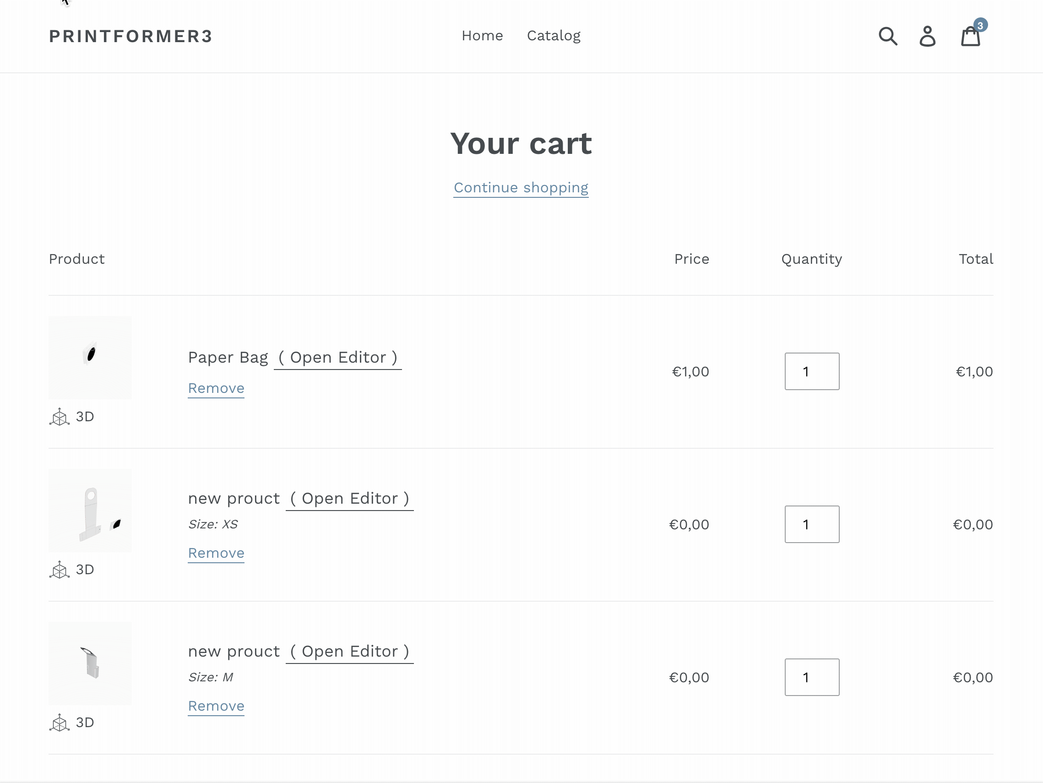The width and height of the screenshot is (1043, 783).
Task: Click the 3D cube icon under Paper Bag
Action: (60, 417)
